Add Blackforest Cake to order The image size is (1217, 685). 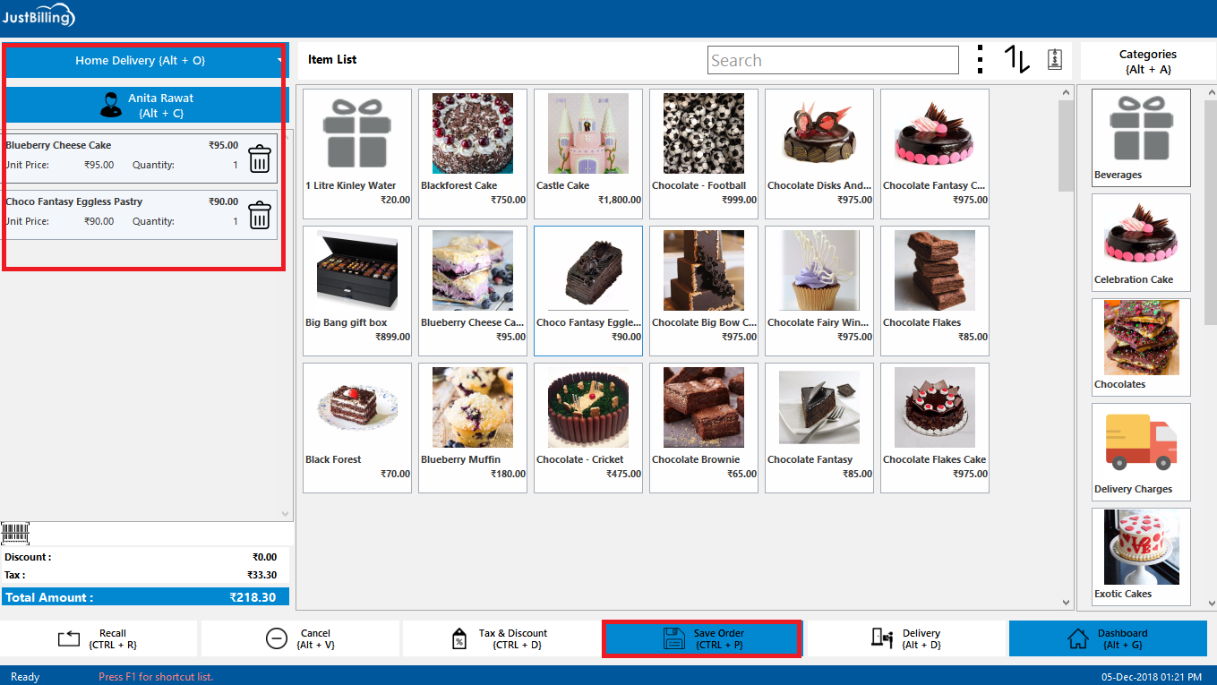(473, 153)
